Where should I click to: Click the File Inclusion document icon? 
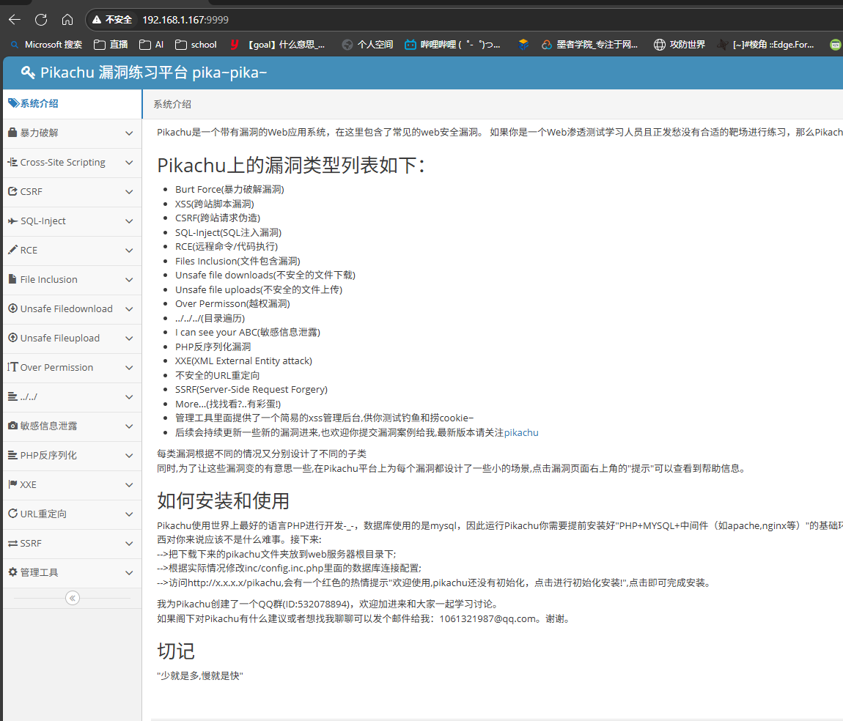tap(12, 279)
